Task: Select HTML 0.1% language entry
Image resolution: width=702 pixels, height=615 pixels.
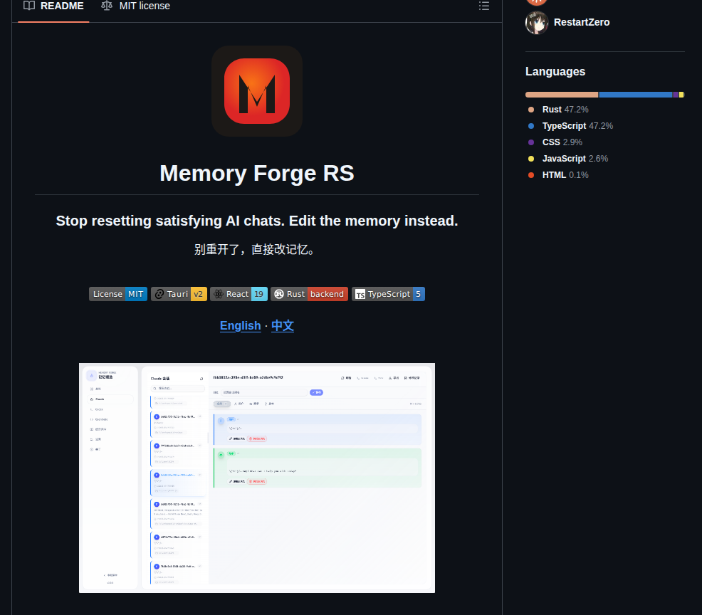Action: (x=558, y=175)
